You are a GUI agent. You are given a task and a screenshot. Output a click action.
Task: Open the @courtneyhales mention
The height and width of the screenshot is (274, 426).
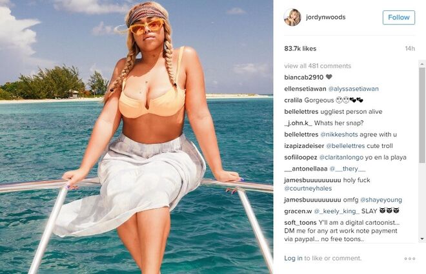pos(308,188)
